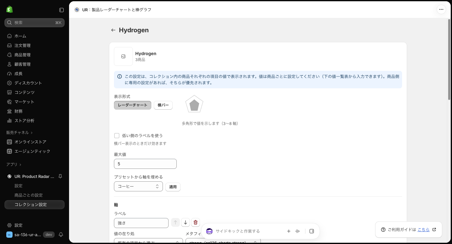The image size is (452, 244).
Task: Switch display format to 横バー
Action: coord(163,105)
